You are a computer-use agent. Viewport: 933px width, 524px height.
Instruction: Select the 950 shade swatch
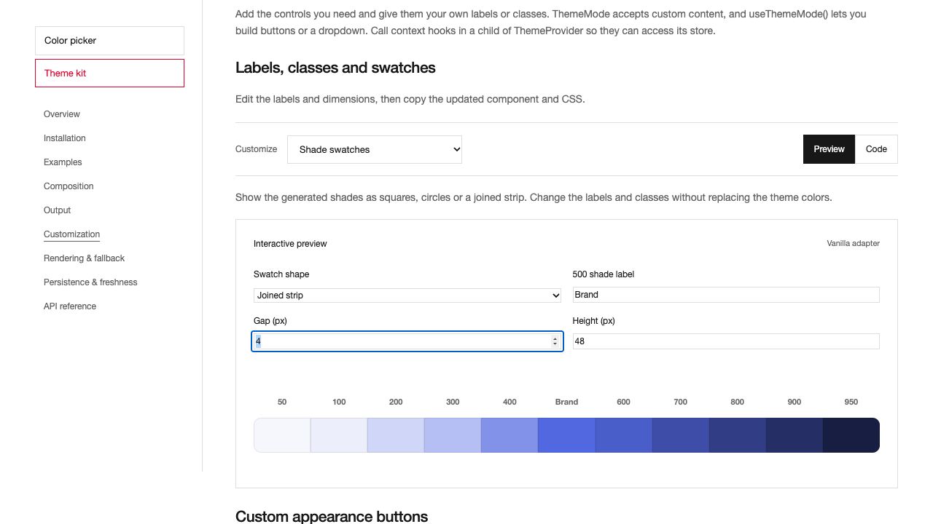click(x=851, y=435)
